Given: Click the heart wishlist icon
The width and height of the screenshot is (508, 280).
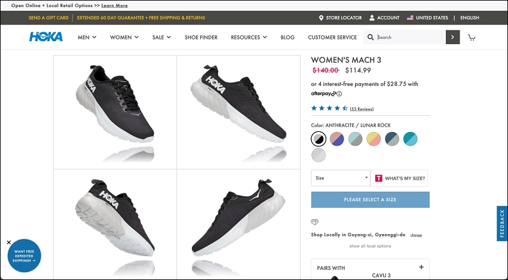Looking at the screenshot, I should 314,221.
